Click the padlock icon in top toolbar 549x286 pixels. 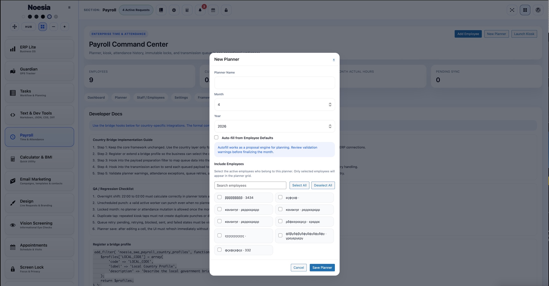226,10
